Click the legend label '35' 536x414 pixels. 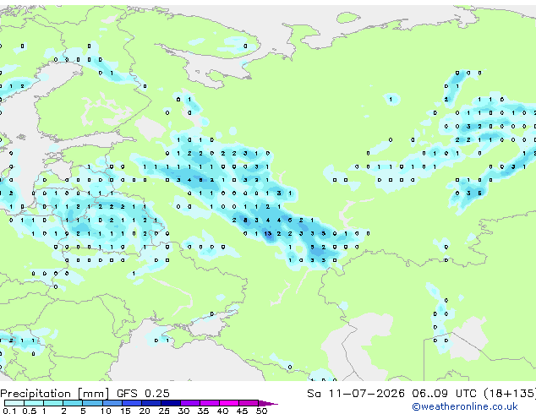point(203,411)
